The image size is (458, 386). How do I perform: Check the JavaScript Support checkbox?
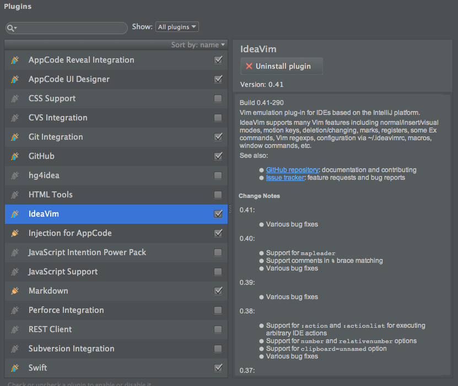pyautogui.click(x=218, y=272)
